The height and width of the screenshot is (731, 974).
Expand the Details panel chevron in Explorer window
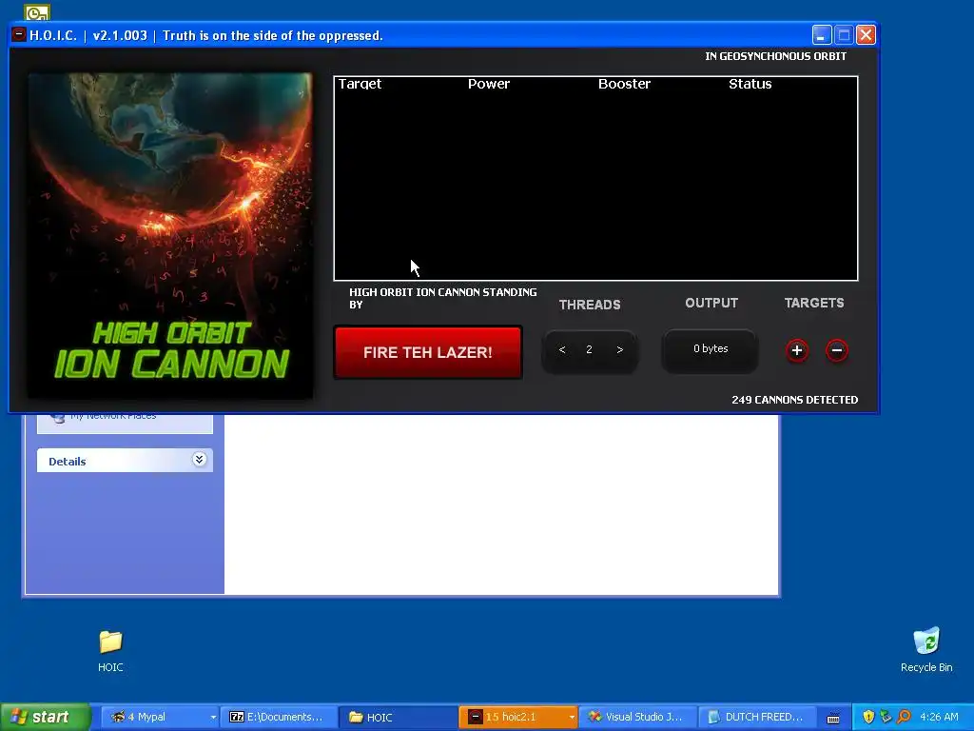point(199,460)
